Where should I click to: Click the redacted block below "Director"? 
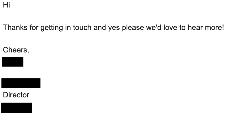click(16, 107)
